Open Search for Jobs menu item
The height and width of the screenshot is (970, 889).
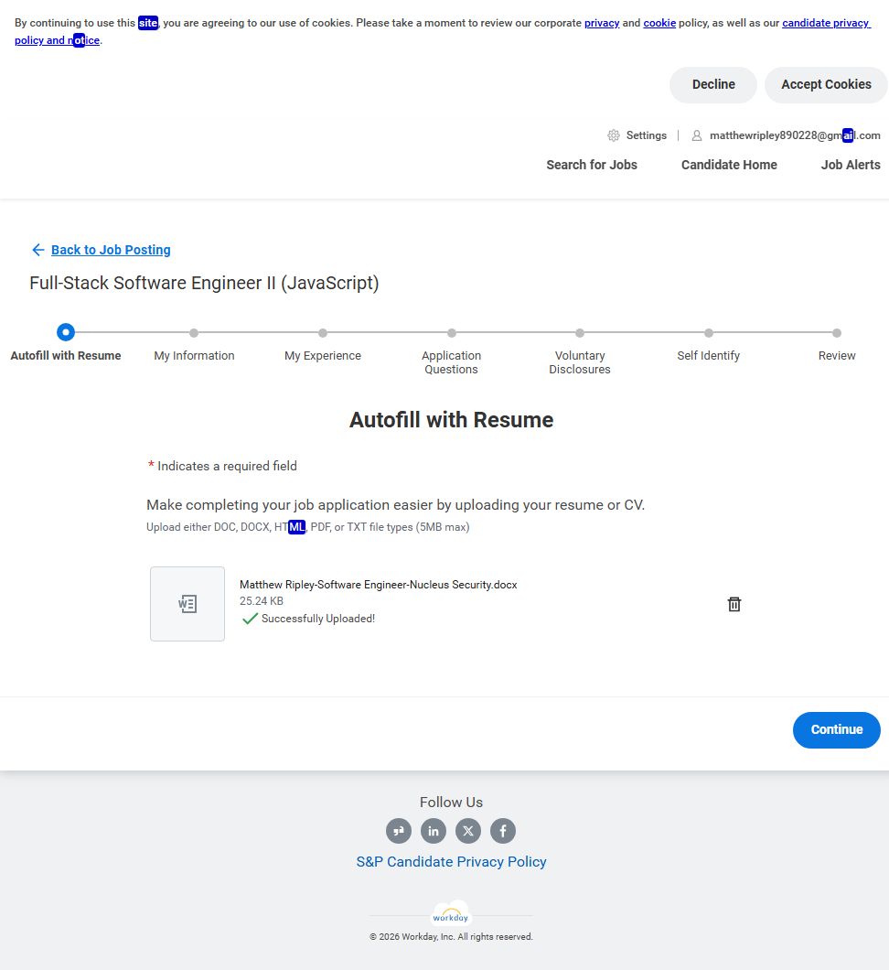592,165
